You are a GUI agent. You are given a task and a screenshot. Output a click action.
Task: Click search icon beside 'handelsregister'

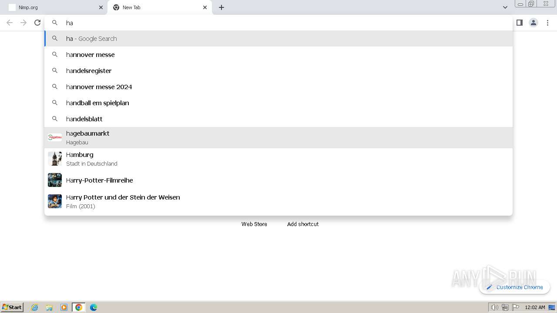pos(55,70)
